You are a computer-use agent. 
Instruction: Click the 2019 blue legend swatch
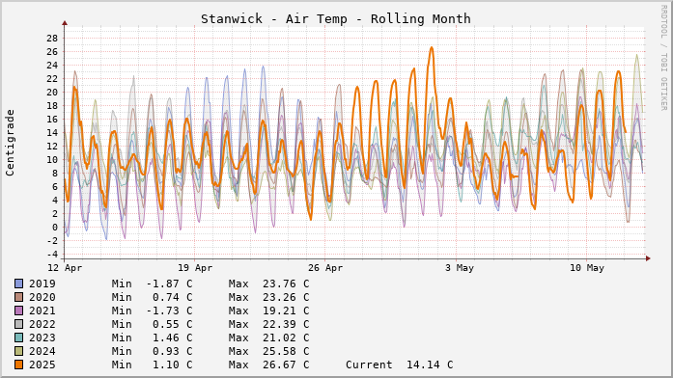(18, 283)
